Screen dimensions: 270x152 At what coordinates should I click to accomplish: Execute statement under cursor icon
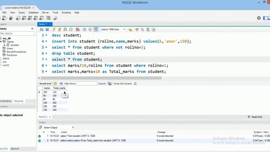[x=59, y=30]
